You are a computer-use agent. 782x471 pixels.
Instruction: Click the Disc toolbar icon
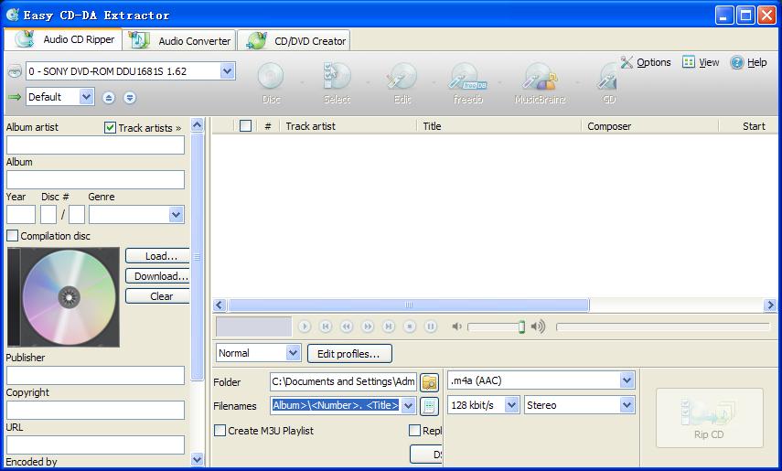tap(271, 76)
